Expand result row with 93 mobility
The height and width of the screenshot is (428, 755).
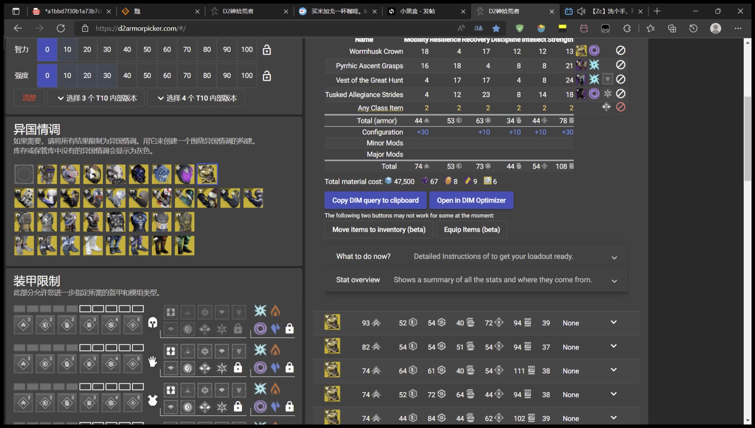(613, 322)
